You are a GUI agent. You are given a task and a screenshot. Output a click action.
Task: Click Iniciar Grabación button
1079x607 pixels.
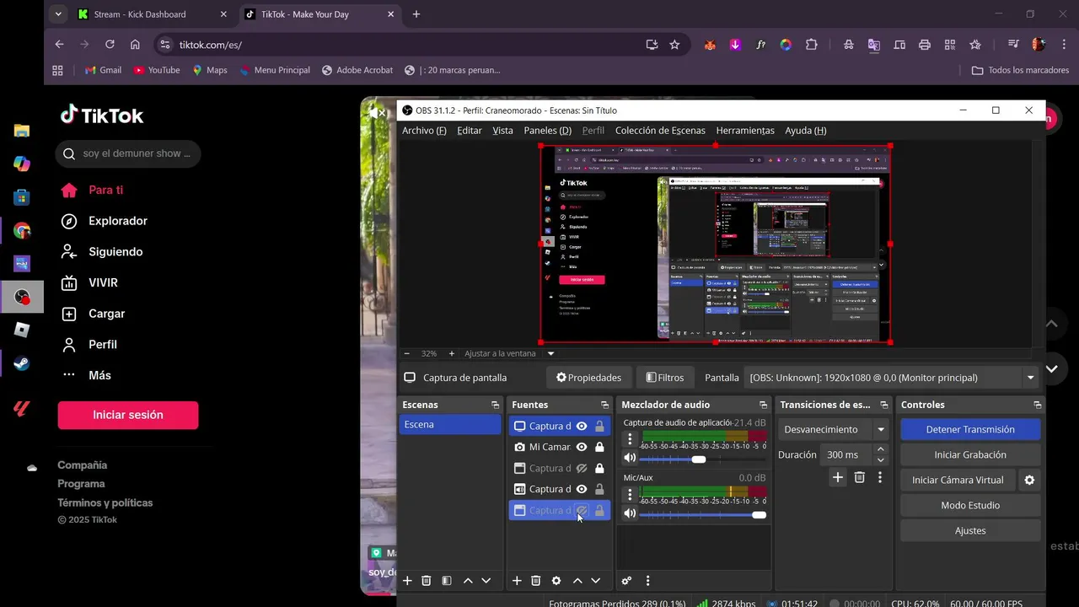pyautogui.click(x=970, y=454)
